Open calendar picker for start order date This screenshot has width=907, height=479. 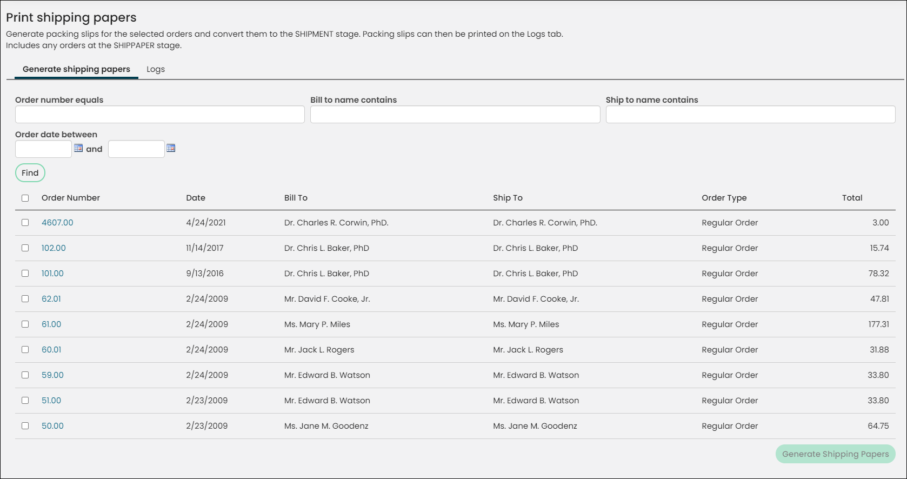click(78, 148)
